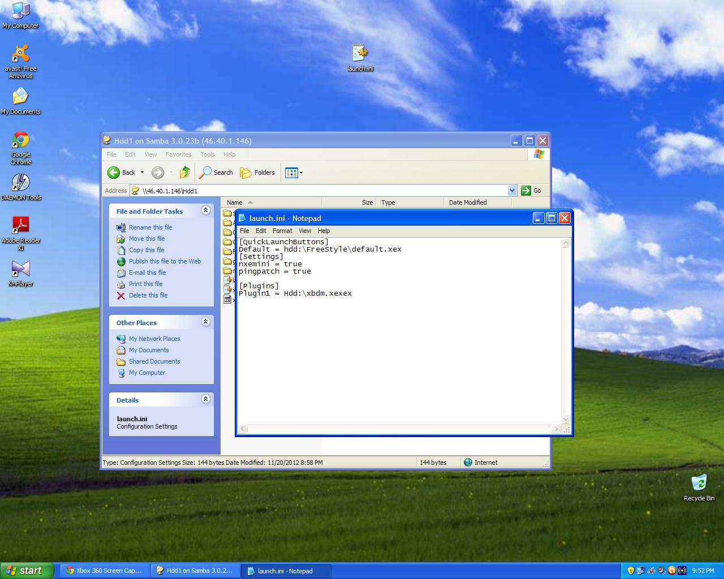Click the Forward arrow in Explorer
Image resolution: width=724 pixels, height=579 pixels.
(158, 172)
